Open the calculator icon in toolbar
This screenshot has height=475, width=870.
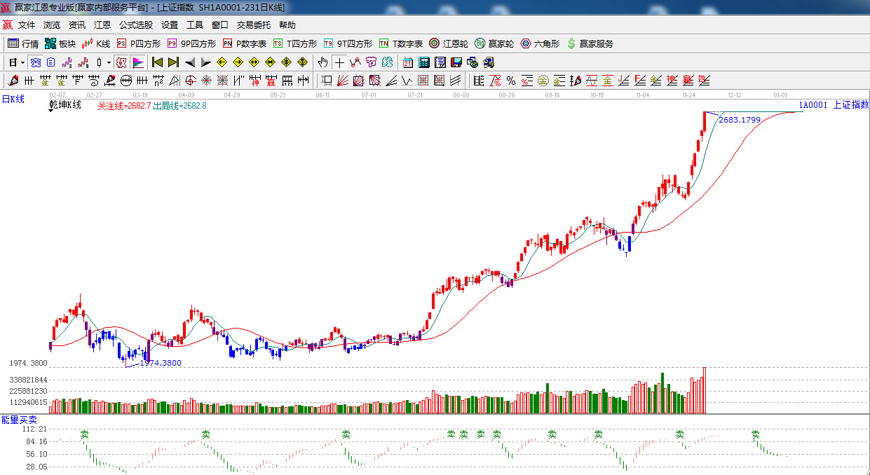(x=423, y=62)
